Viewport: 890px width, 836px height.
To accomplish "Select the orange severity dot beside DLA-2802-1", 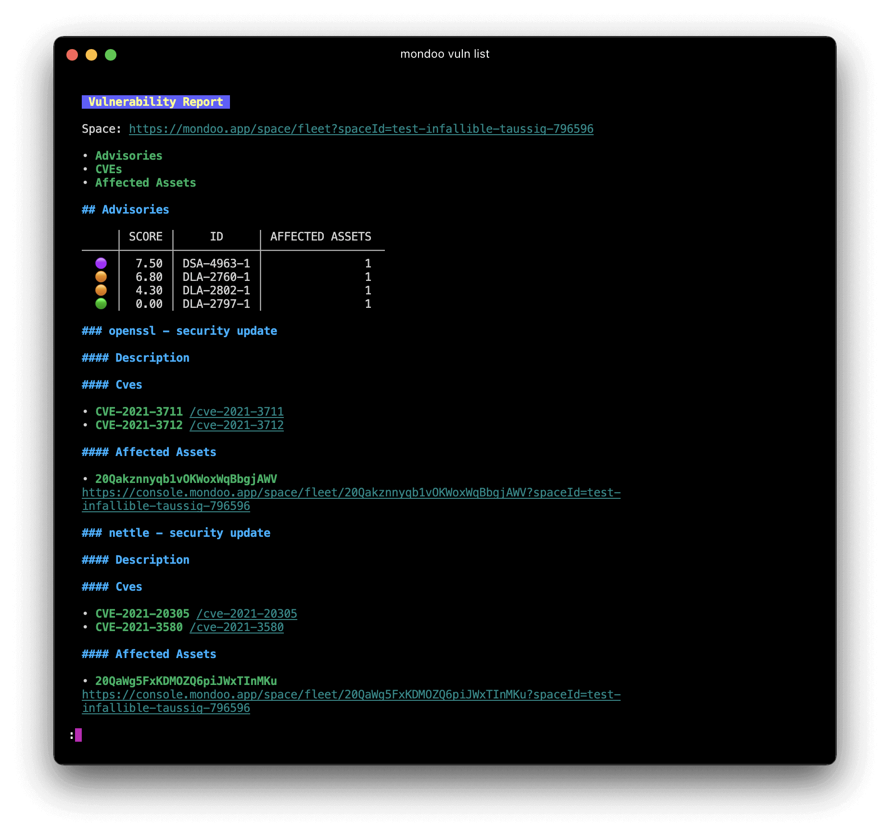I will pos(102,290).
